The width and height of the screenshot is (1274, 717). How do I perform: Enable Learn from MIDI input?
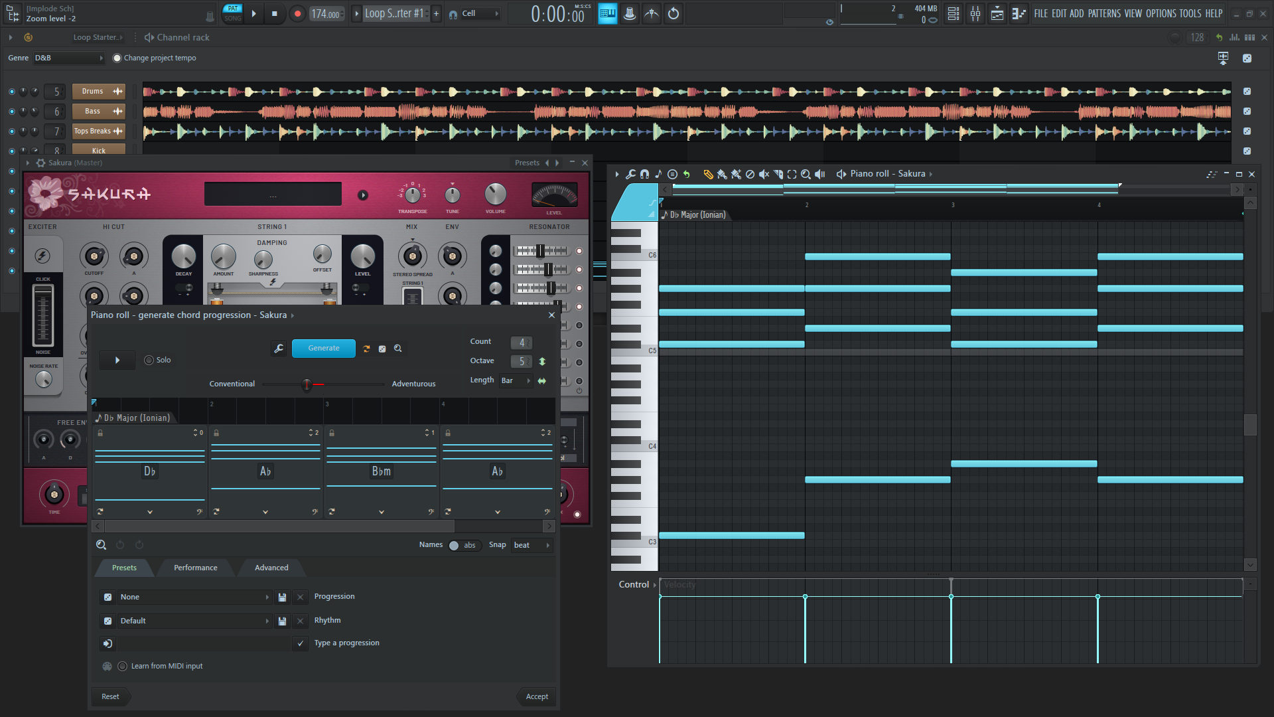pos(122,667)
